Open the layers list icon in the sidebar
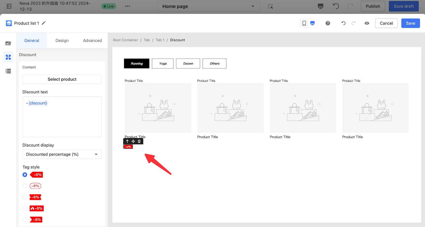 point(8,71)
